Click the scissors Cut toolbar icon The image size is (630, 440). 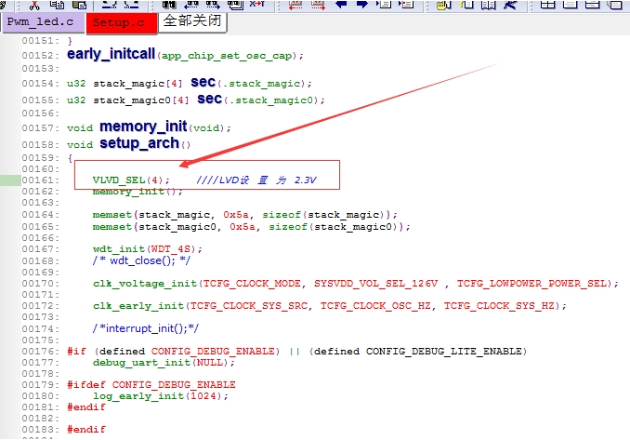[34, 5]
